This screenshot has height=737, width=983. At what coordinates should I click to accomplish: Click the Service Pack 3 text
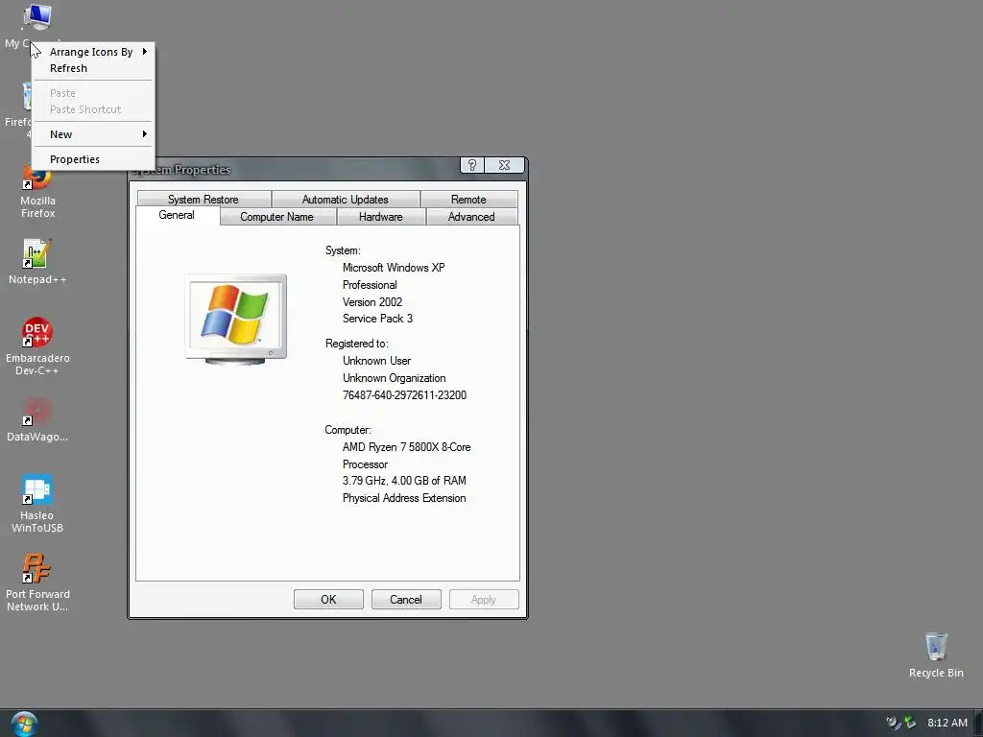pyautogui.click(x=377, y=319)
